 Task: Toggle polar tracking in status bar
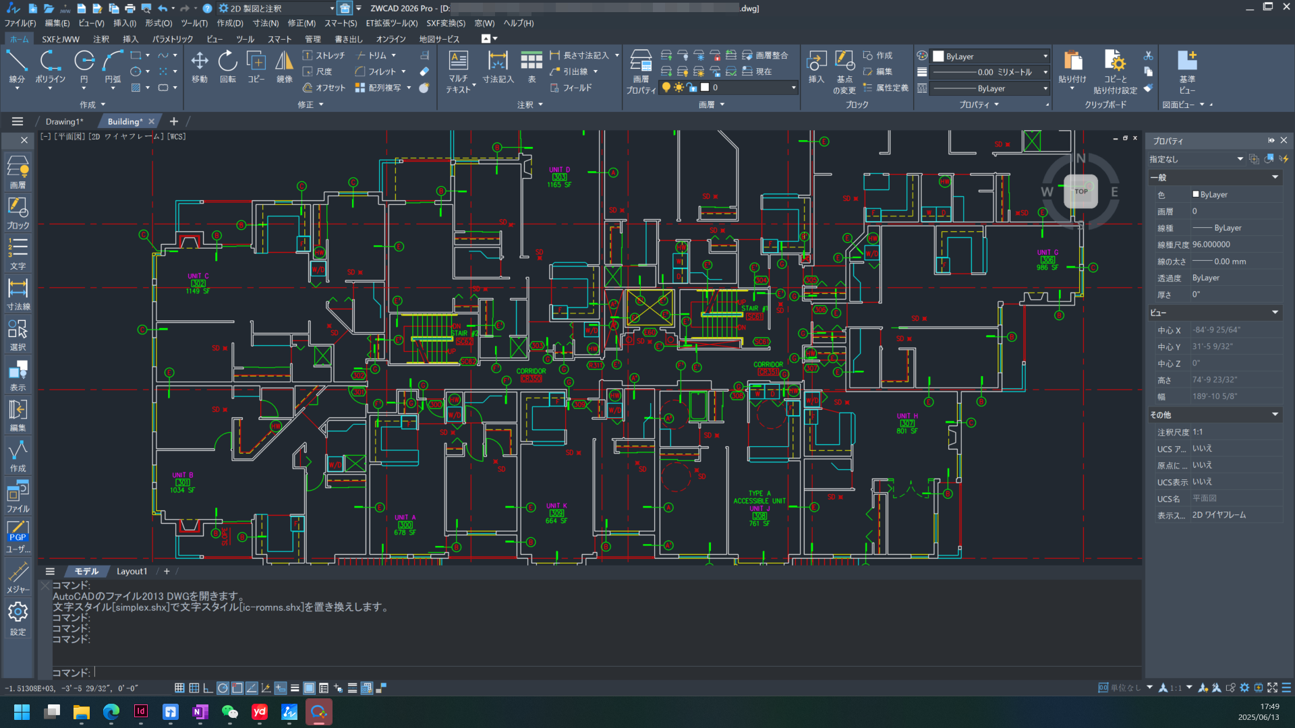click(223, 688)
